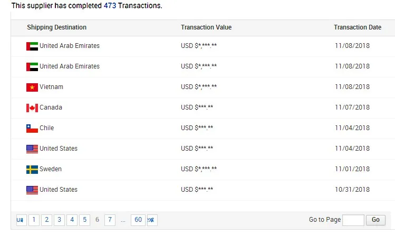This screenshot has height=236, width=395.
Task: Click the Transaction Date column header
Action: tap(357, 27)
